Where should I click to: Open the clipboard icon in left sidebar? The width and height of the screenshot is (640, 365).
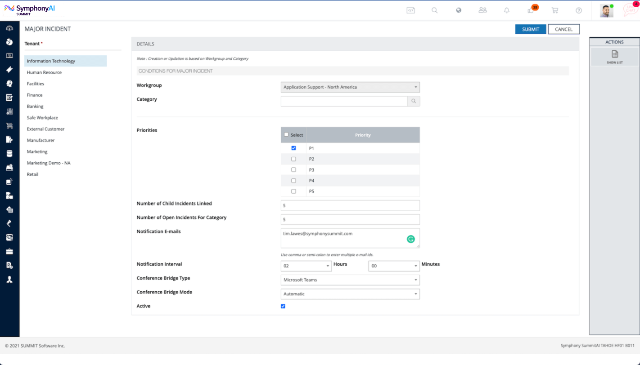pos(9,111)
